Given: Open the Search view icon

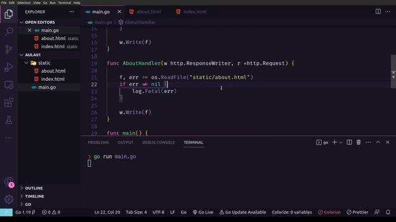Looking at the screenshot, I should (x=9, y=31).
